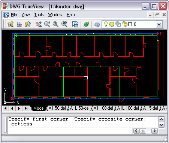Open the Help menu
Viewport: 169px width, 143px height.
tap(71, 15)
